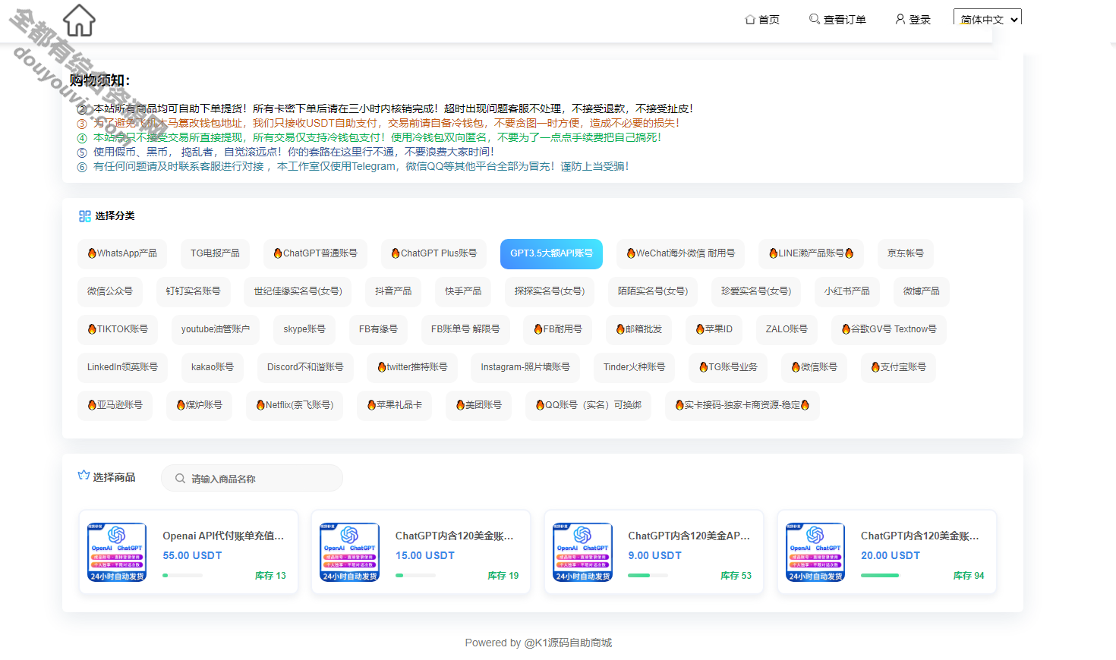Screen dimensions: 1116x660
Task: Select 苹果ID category
Action: point(714,329)
